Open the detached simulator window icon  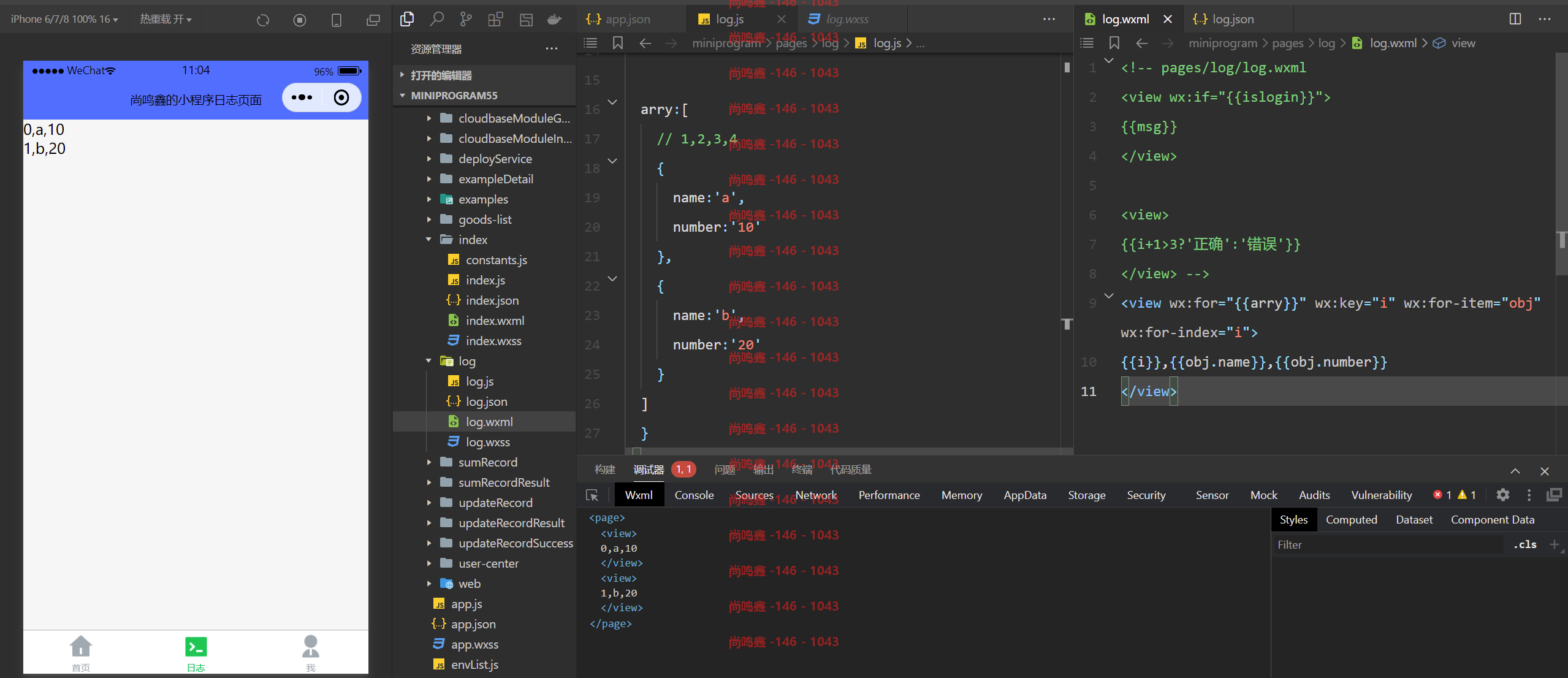373,20
